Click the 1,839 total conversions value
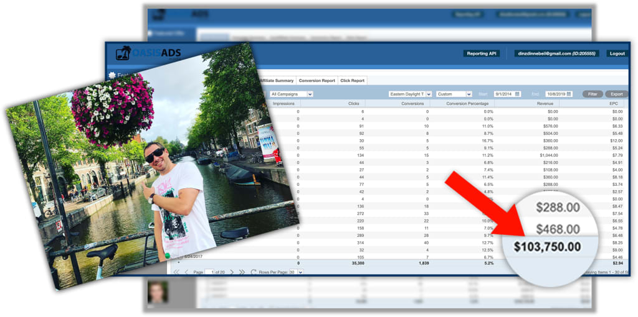 pos(423,264)
